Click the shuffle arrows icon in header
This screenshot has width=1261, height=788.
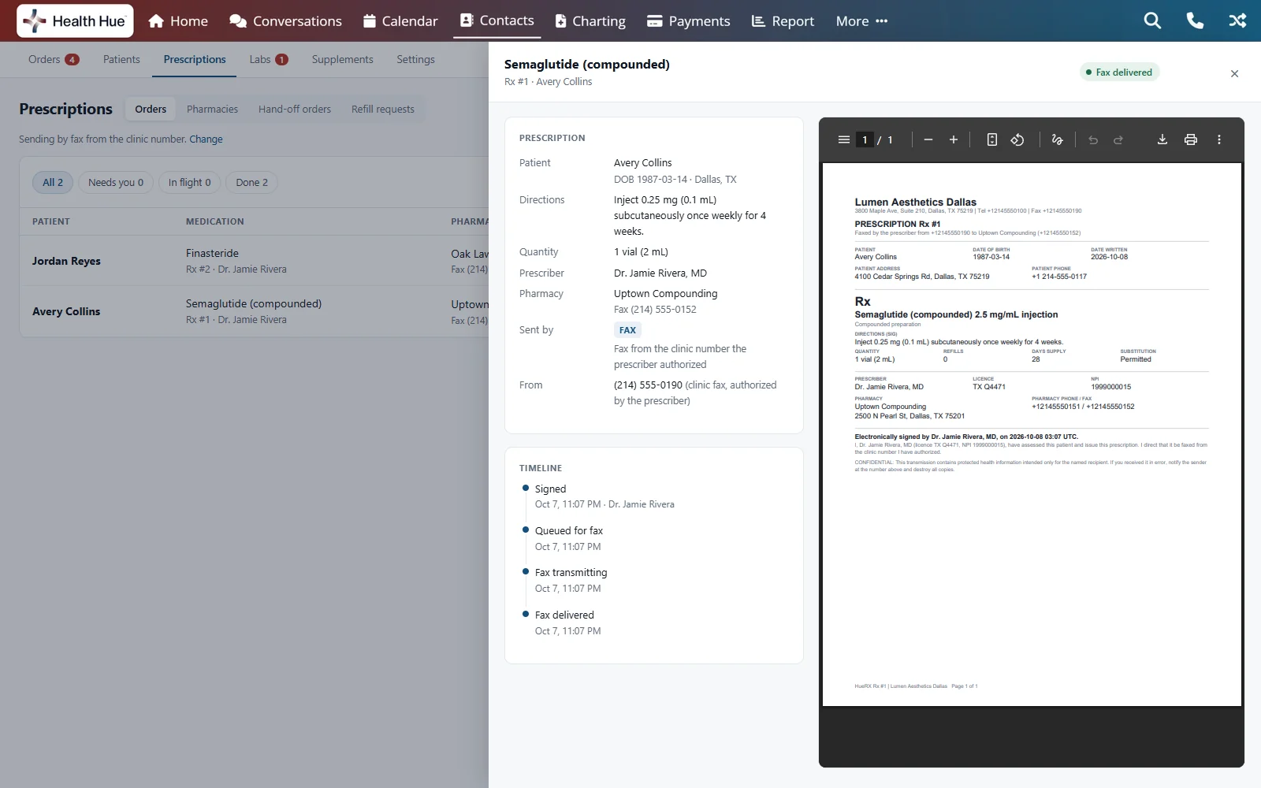tap(1237, 20)
